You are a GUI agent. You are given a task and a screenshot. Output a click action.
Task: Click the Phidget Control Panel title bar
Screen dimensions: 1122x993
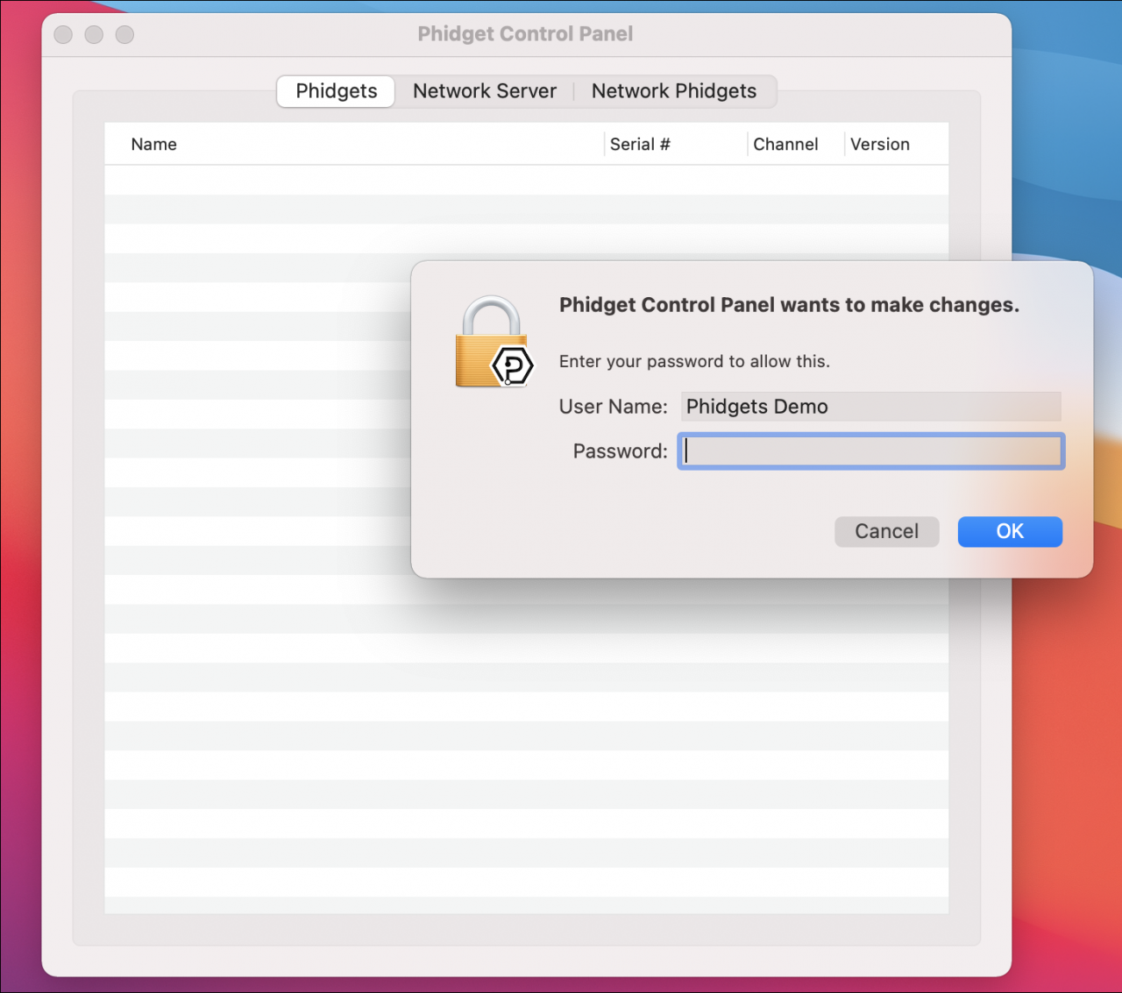(524, 34)
